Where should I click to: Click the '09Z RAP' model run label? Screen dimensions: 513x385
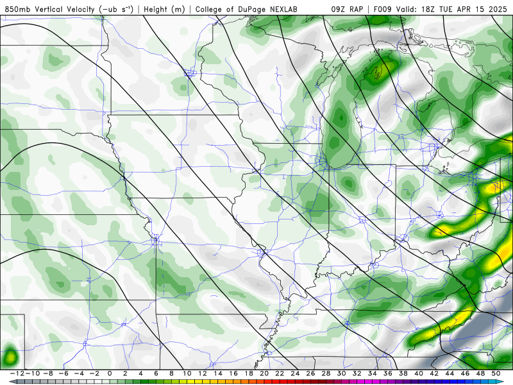(347, 9)
